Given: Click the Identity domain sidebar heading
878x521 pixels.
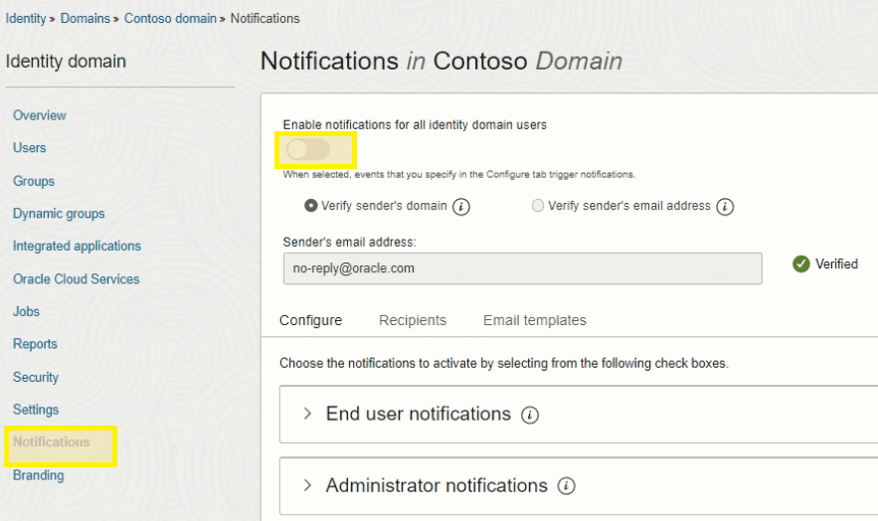Looking at the screenshot, I should 66,61.
